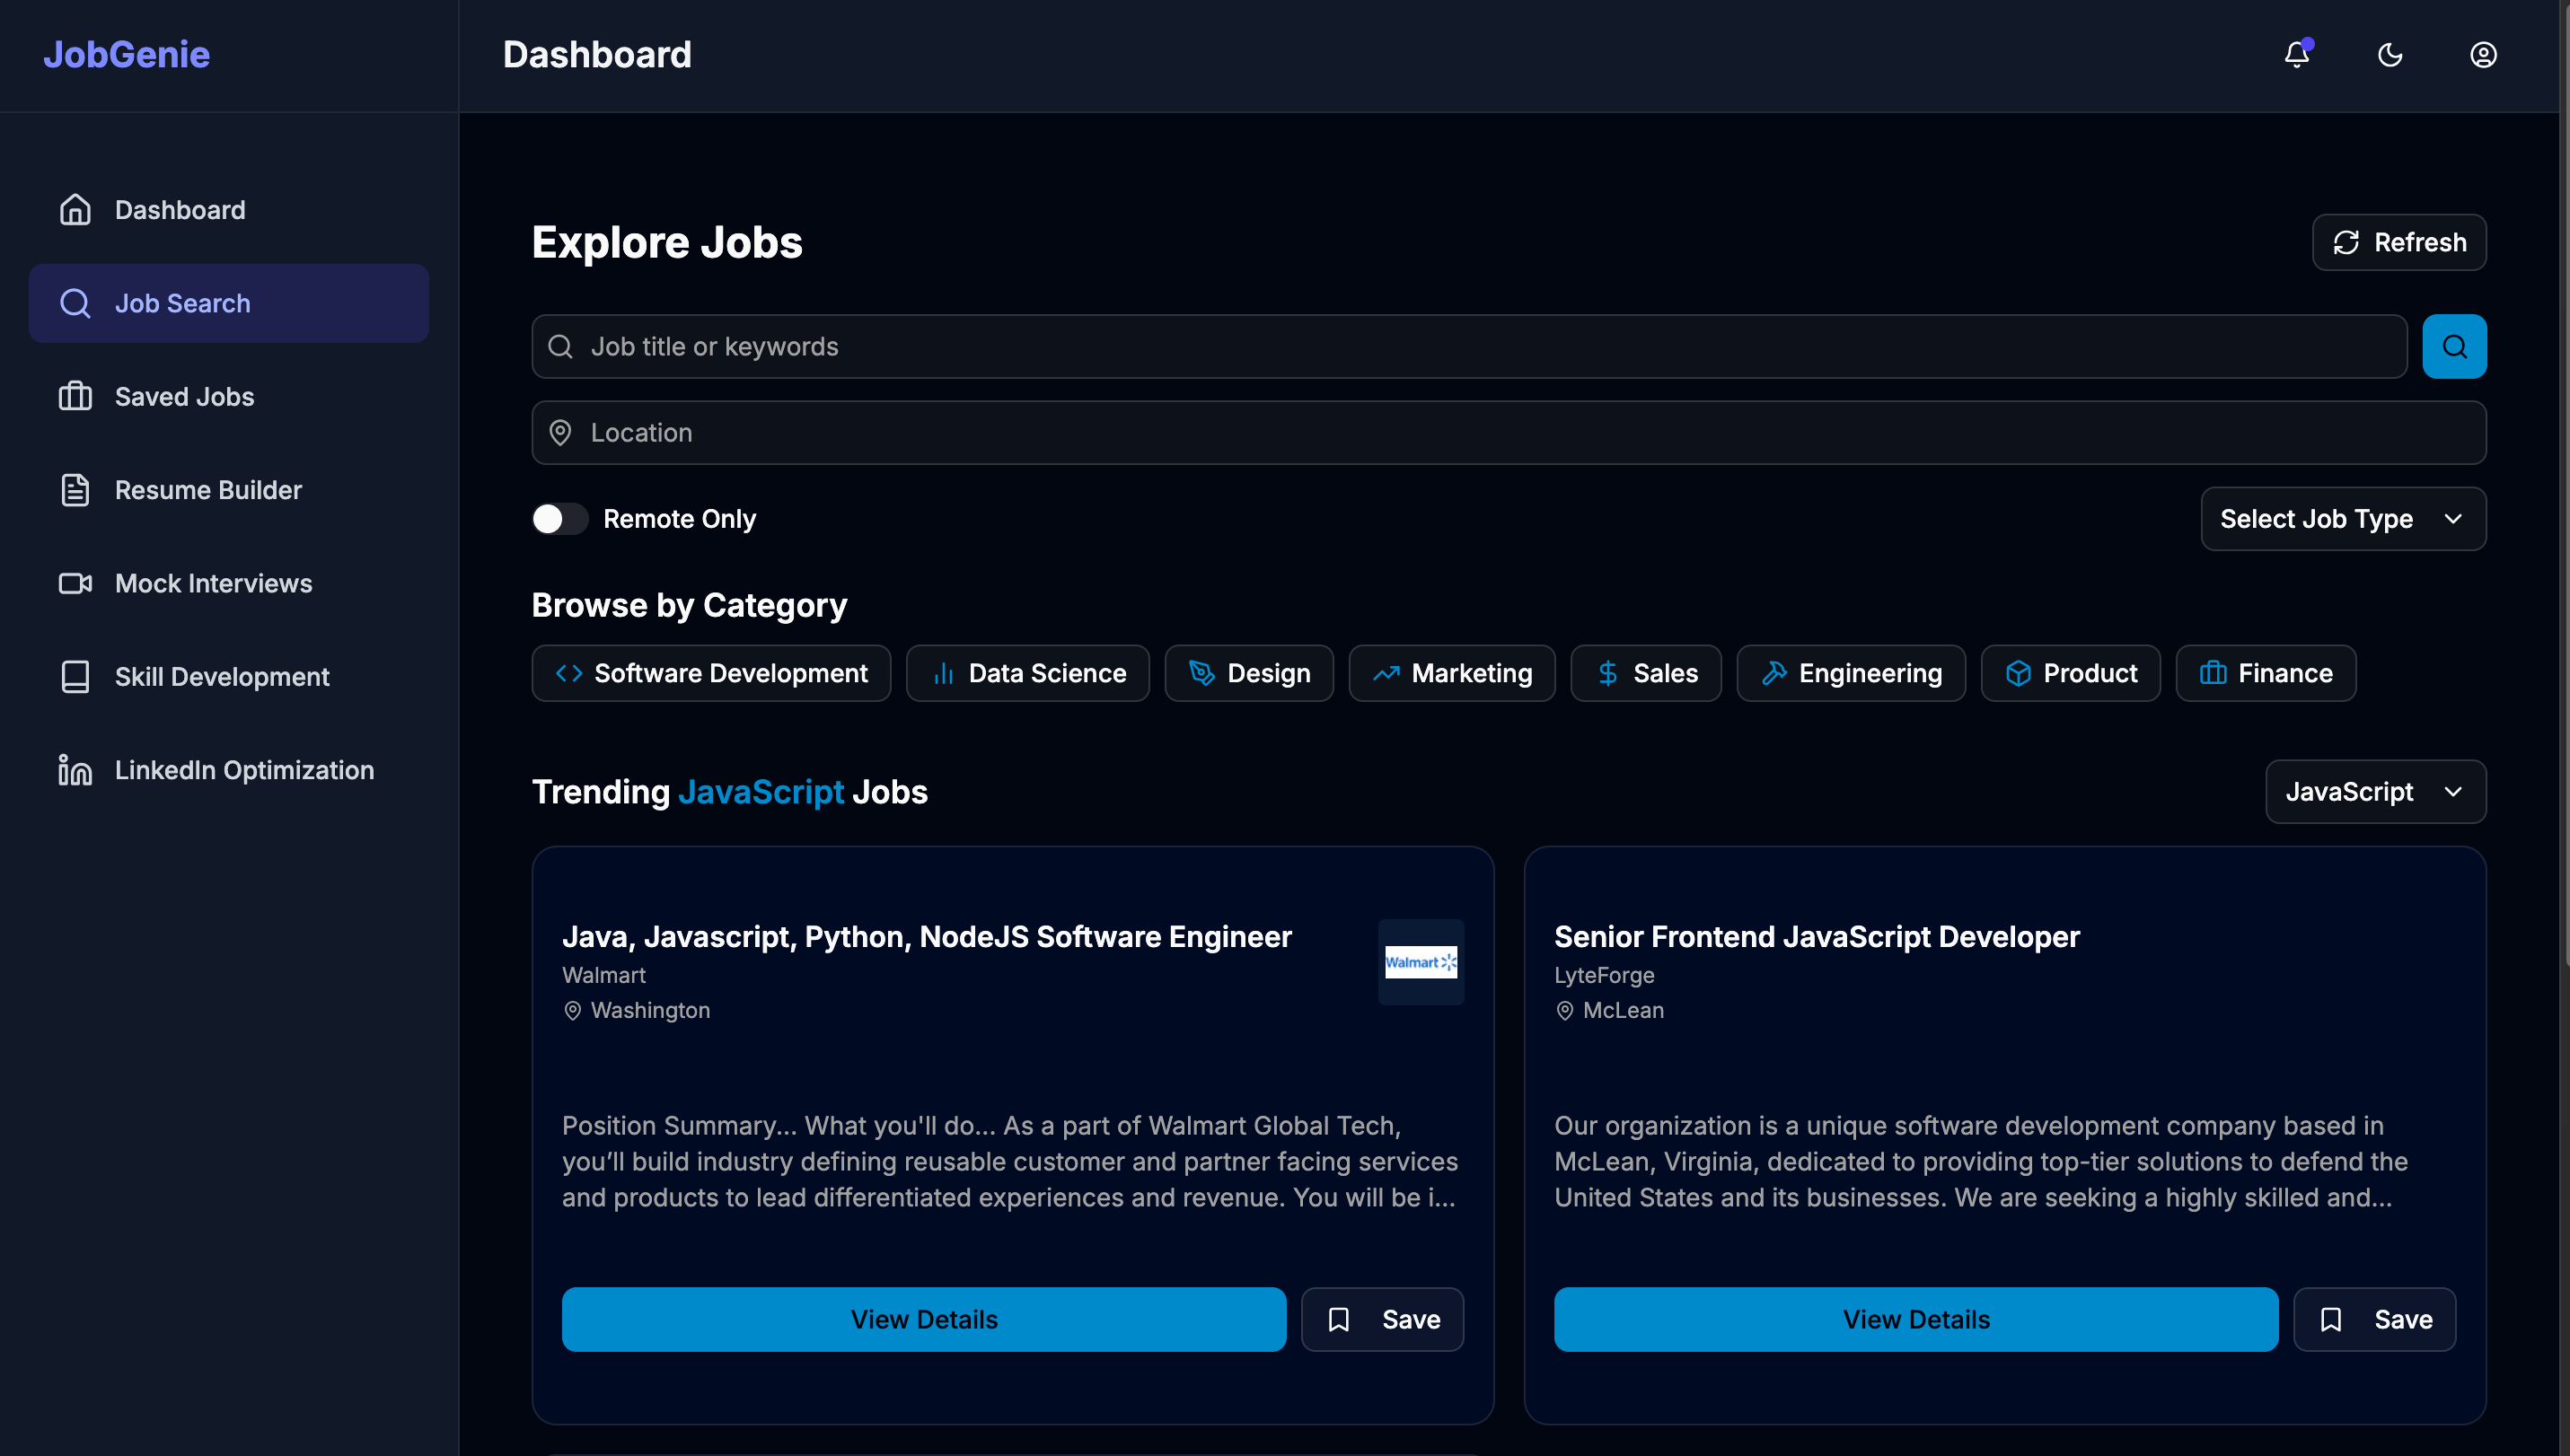Viewport: 2570px width, 1456px height.
Task: Expand the JavaScript trending jobs dropdown
Action: coord(2375,791)
